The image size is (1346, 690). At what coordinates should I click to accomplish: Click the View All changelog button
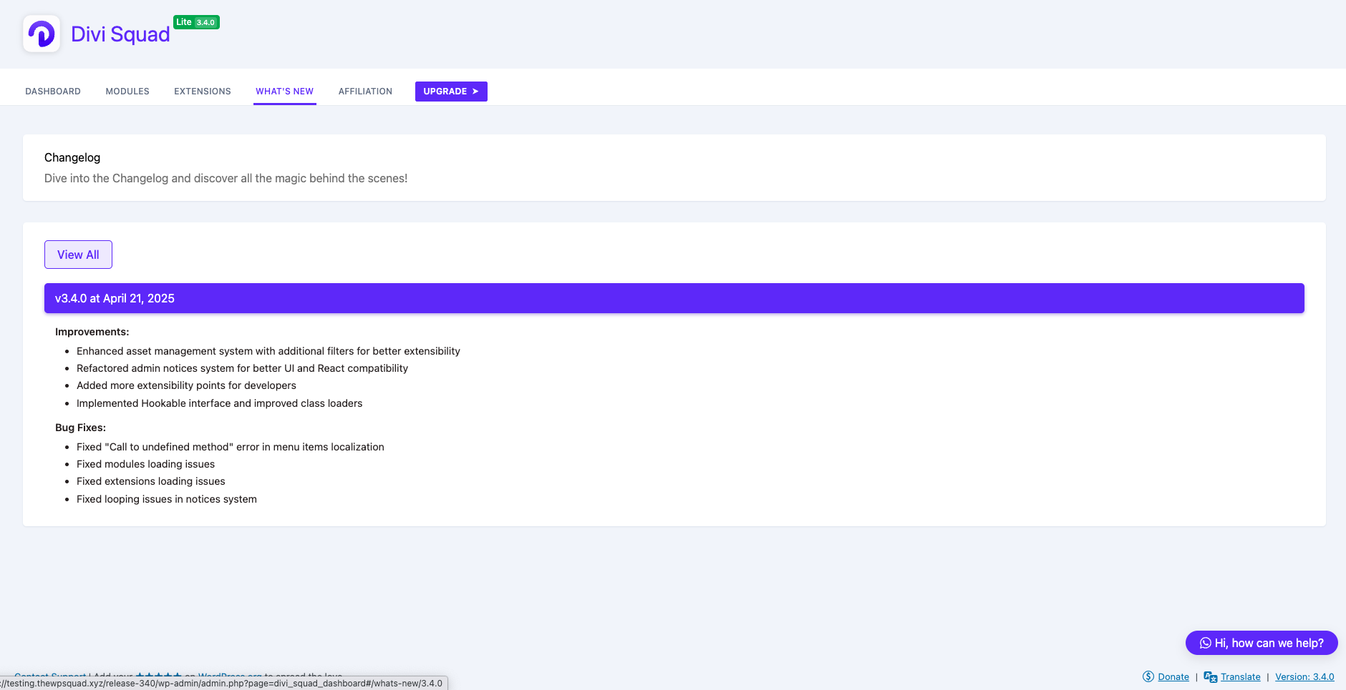(x=78, y=255)
